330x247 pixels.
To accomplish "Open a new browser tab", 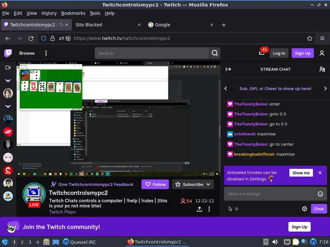I will [224, 25].
